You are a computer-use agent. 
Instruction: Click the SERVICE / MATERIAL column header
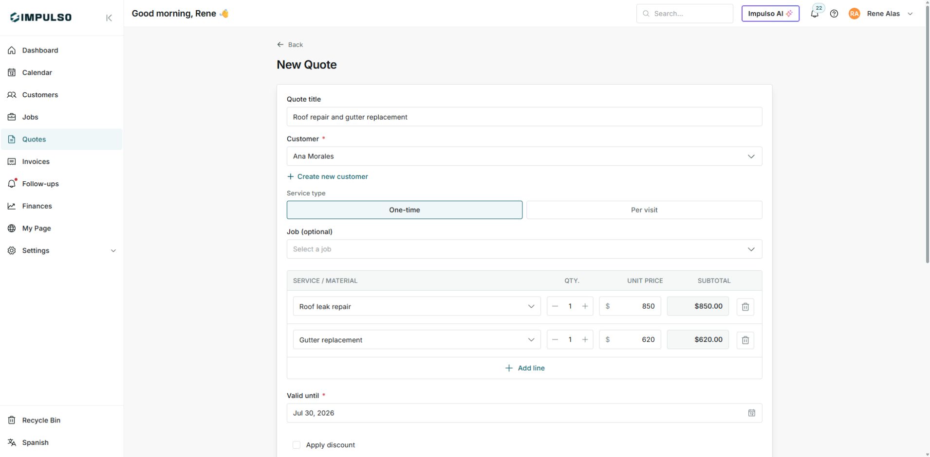325,281
